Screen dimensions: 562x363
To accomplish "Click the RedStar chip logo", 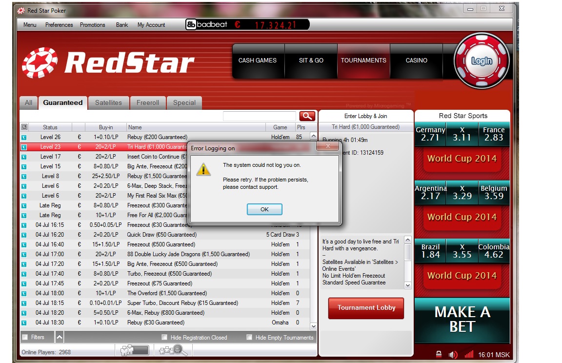I will (40, 63).
